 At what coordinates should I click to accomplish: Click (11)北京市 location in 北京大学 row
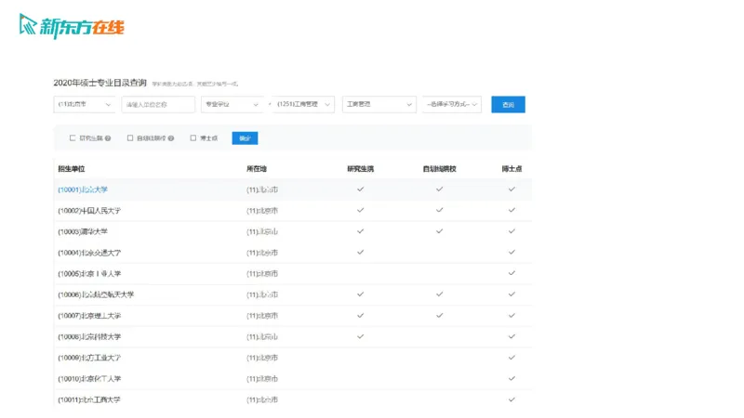tap(262, 189)
